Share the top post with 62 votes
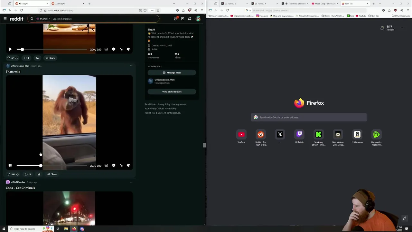The image size is (412, 232). [x=50, y=58]
